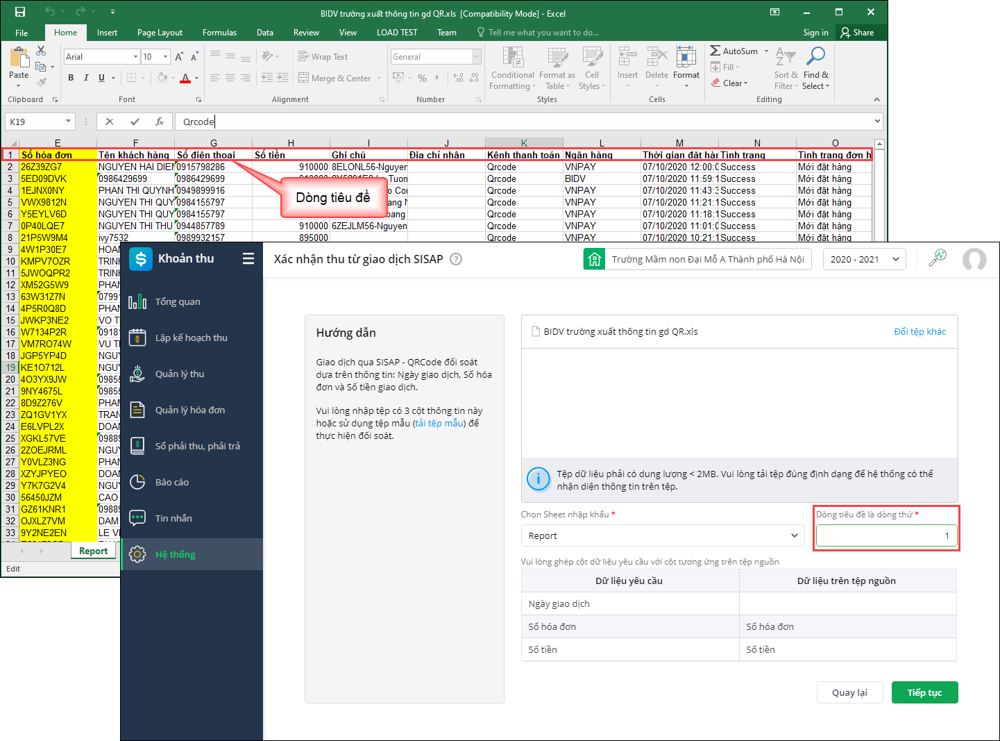Open the Report sheet selection dropdown

[662, 535]
